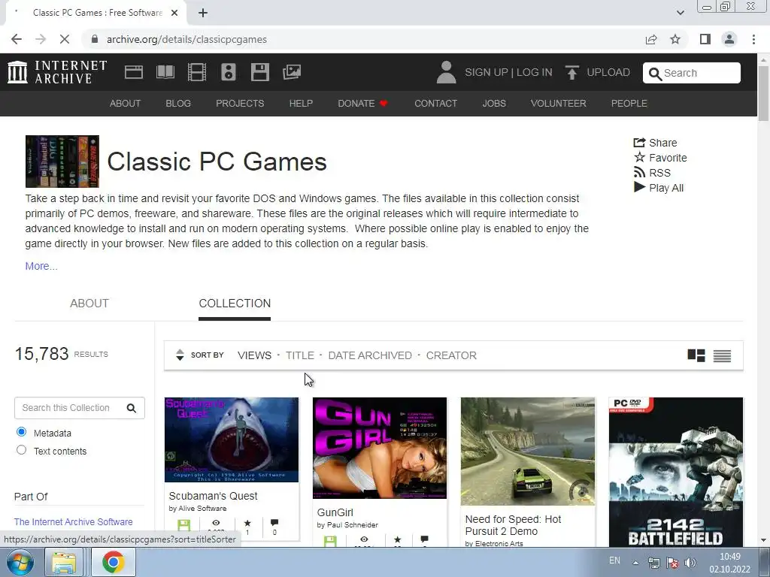Bookmark this page with the star
Image resolution: width=770 pixels, height=577 pixels.
point(675,39)
